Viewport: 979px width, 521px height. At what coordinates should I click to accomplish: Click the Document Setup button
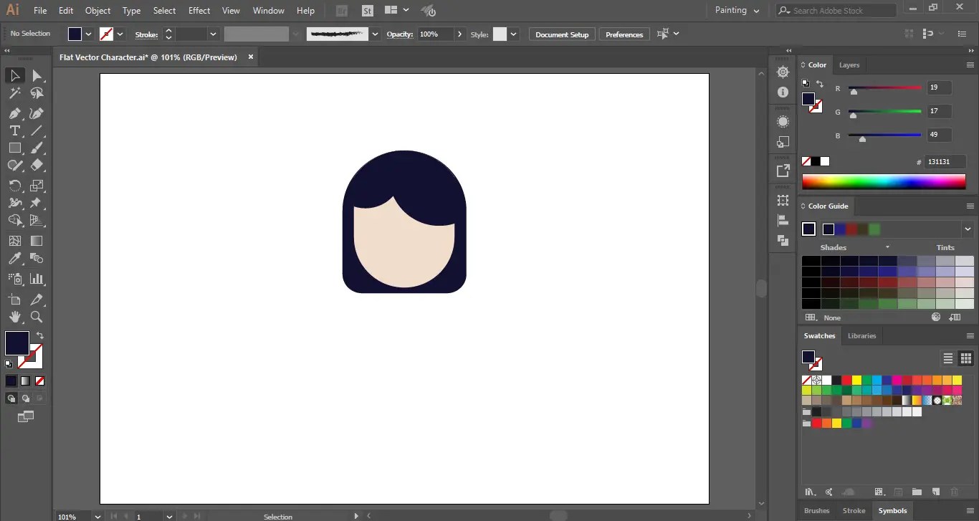click(x=562, y=34)
